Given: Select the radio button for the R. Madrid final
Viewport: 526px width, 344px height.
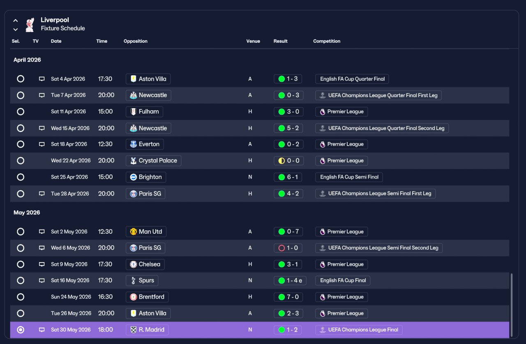Looking at the screenshot, I should pyautogui.click(x=21, y=330).
